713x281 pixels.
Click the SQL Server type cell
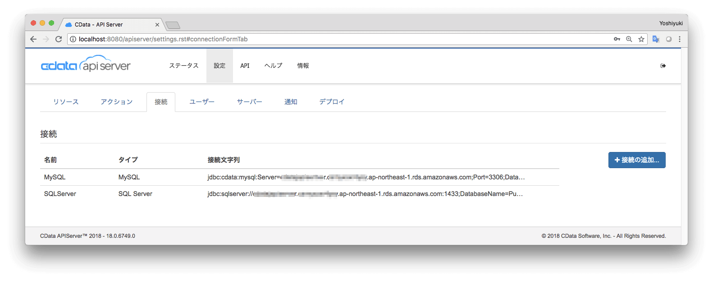click(135, 194)
